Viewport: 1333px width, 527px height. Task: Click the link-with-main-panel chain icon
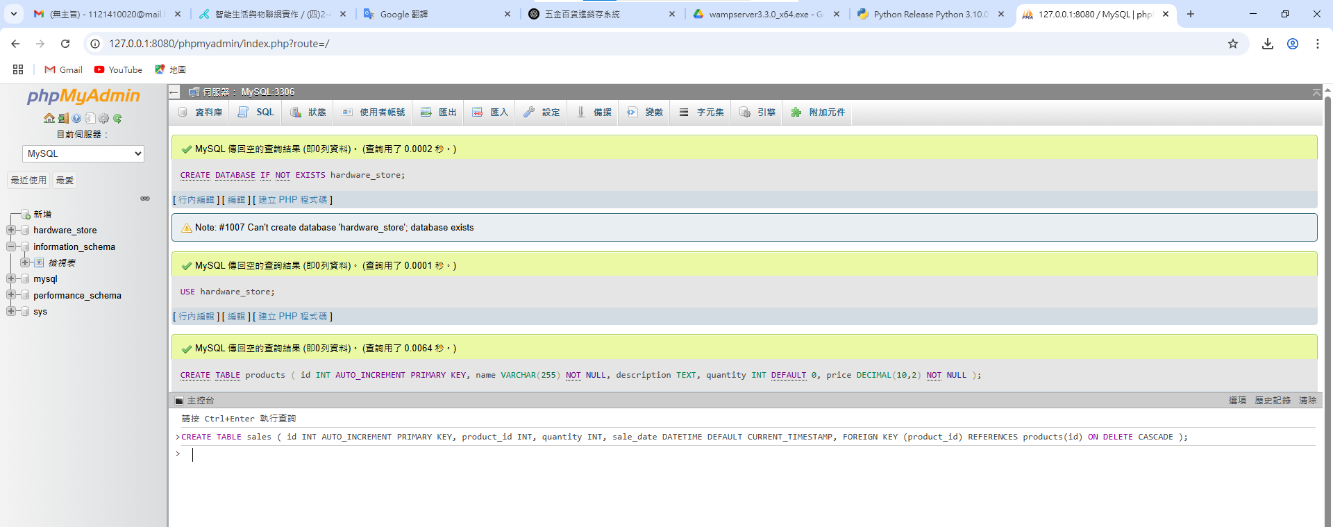tap(145, 199)
